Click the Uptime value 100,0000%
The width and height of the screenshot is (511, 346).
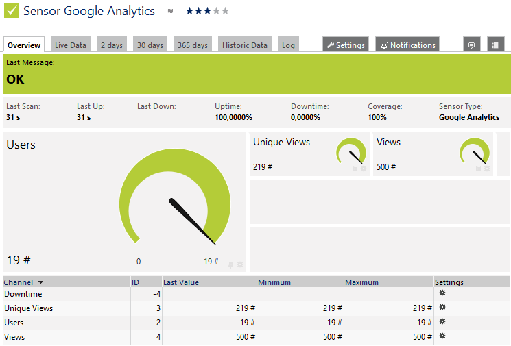(x=233, y=117)
